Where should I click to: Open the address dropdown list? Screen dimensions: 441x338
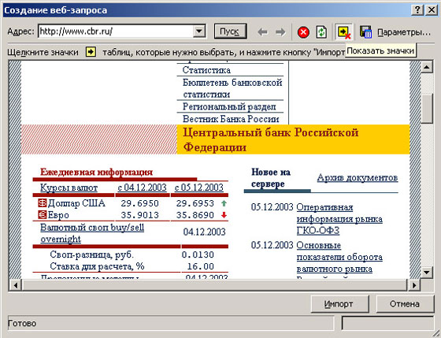199,31
